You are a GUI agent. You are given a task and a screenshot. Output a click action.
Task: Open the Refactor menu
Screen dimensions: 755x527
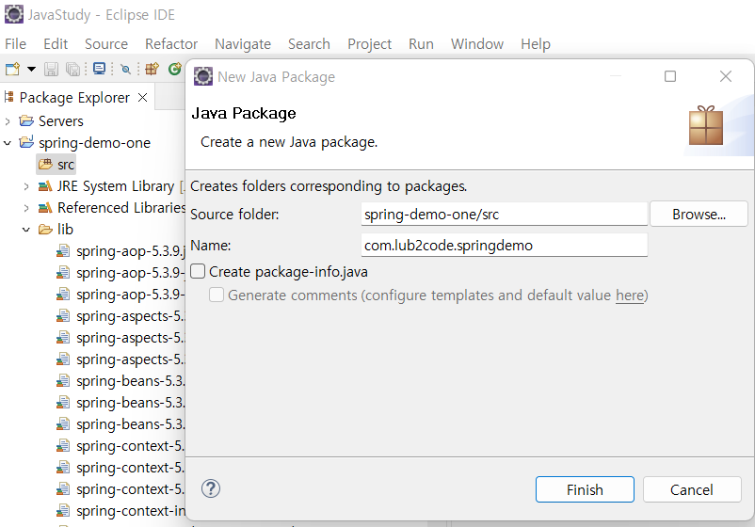171,44
